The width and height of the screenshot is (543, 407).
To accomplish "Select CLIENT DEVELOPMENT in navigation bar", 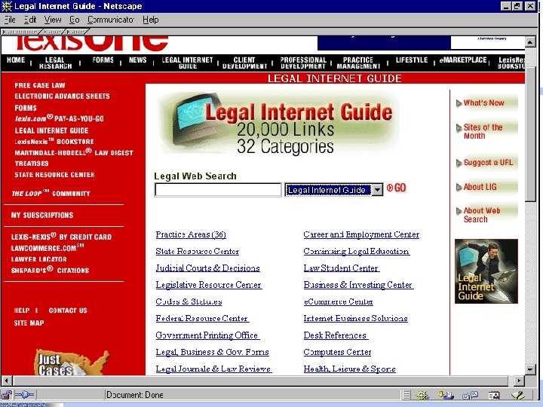I will 244,63.
